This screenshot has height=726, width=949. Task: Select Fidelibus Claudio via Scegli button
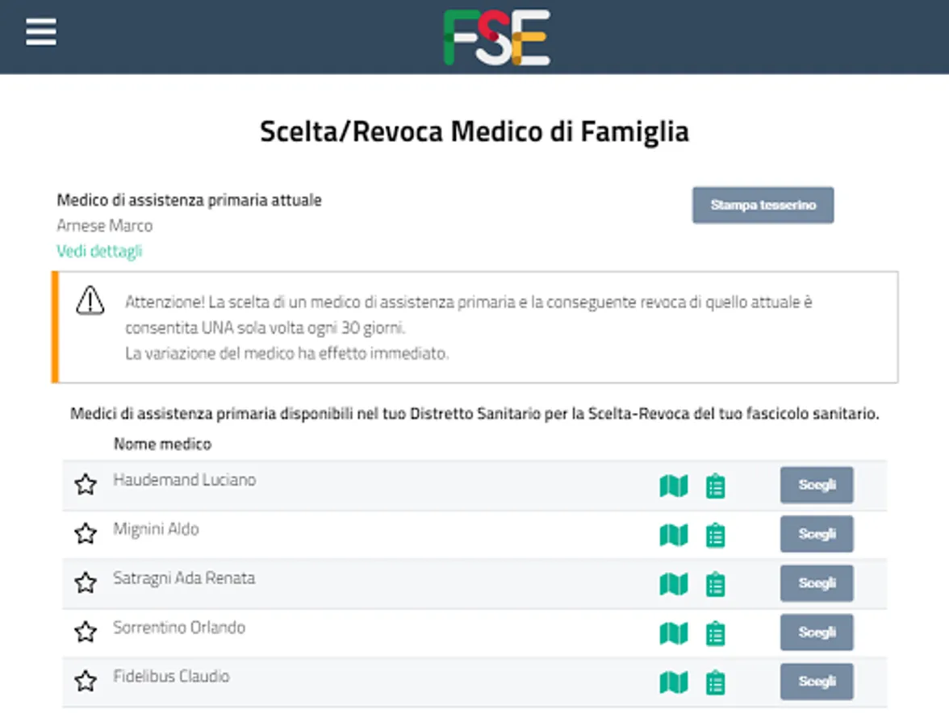pos(817,682)
